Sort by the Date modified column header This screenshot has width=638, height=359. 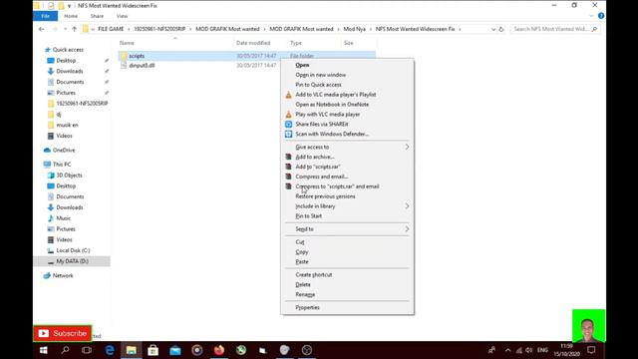(253, 43)
